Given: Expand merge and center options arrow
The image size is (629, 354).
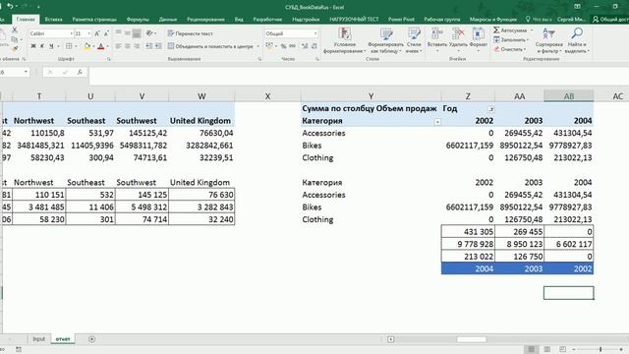Looking at the screenshot, I should click(257, 46).
